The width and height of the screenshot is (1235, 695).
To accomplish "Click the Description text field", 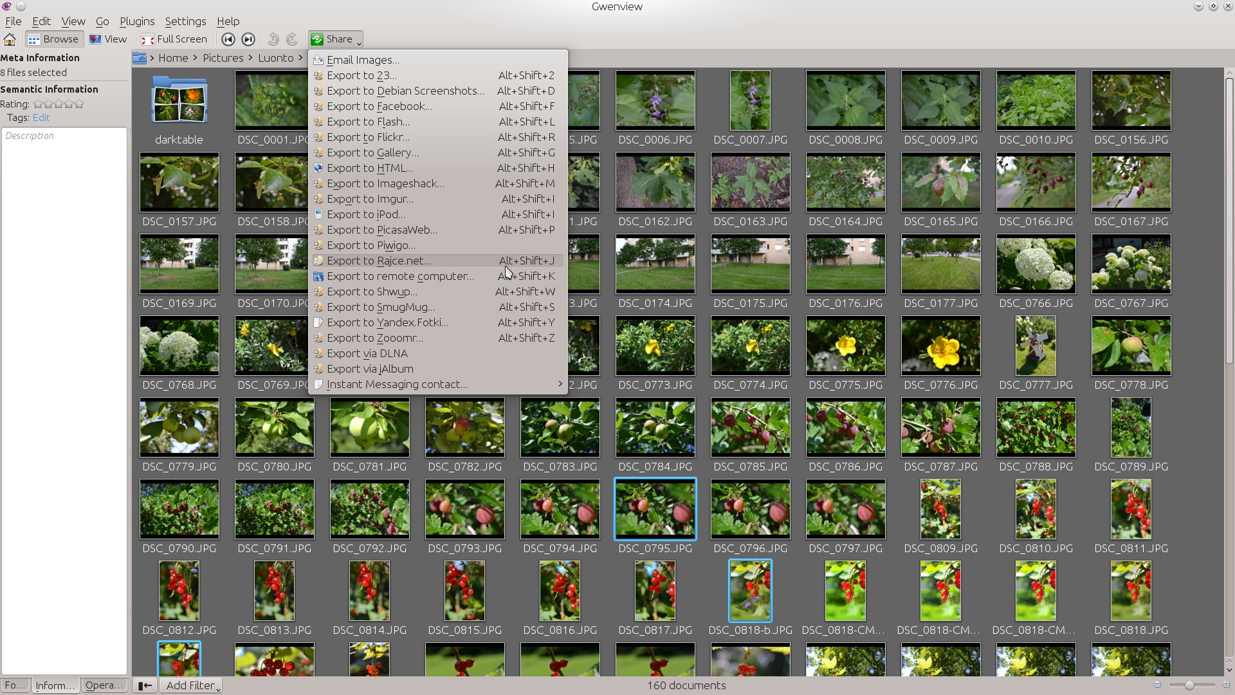I will tap(64, 400).
